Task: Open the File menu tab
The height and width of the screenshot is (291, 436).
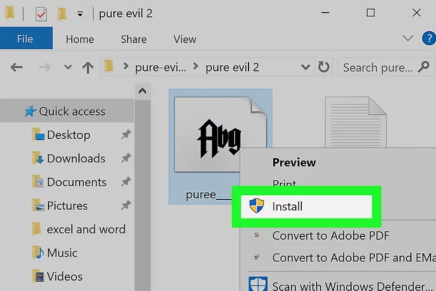Action: pyautogui.click(x=25, y=39)
